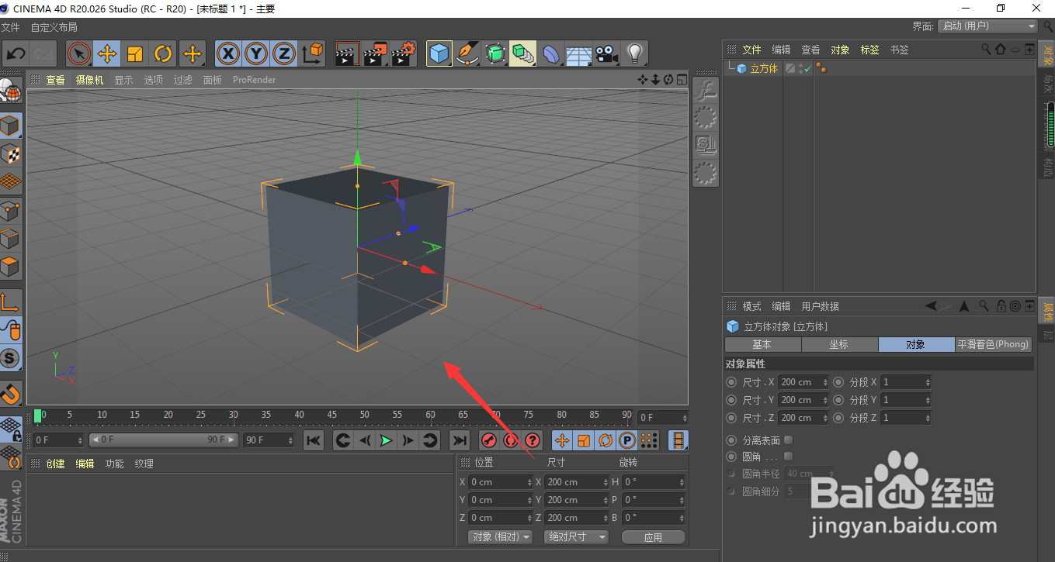
Task: Toggle Z axis lock
Action: tap(285, 53)
